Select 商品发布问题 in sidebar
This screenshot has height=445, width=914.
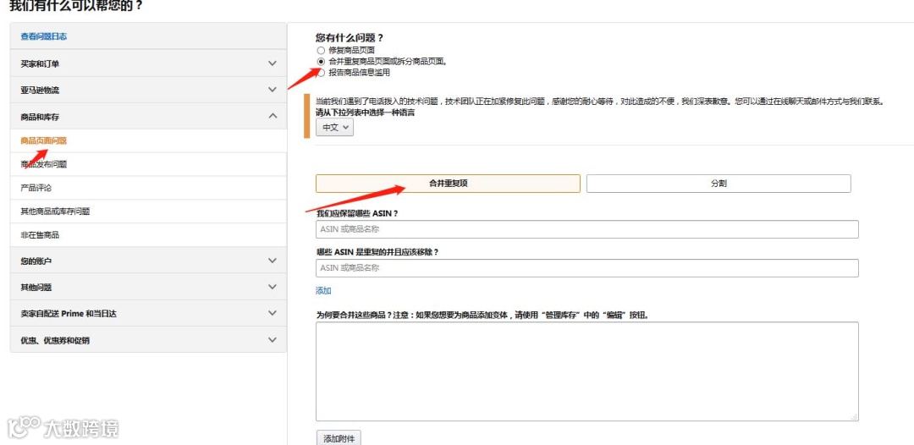(x=44, y=164)
